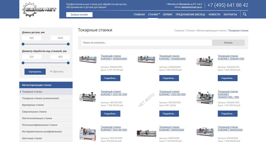Click the right handle of part length slider
Image resolution: width=266 pixels, height=142 pixels.
(x=68, y=44)
